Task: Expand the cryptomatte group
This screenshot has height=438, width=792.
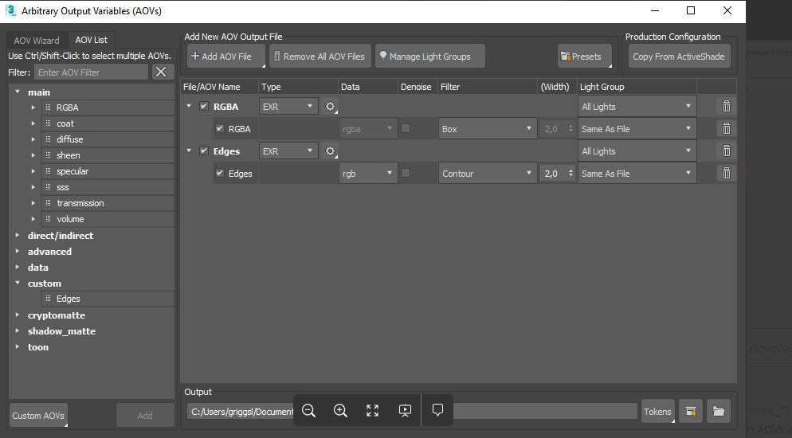Action: point(18,315)
